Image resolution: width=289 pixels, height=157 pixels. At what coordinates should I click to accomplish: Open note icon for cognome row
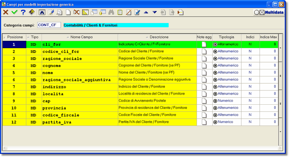point(204,66)
